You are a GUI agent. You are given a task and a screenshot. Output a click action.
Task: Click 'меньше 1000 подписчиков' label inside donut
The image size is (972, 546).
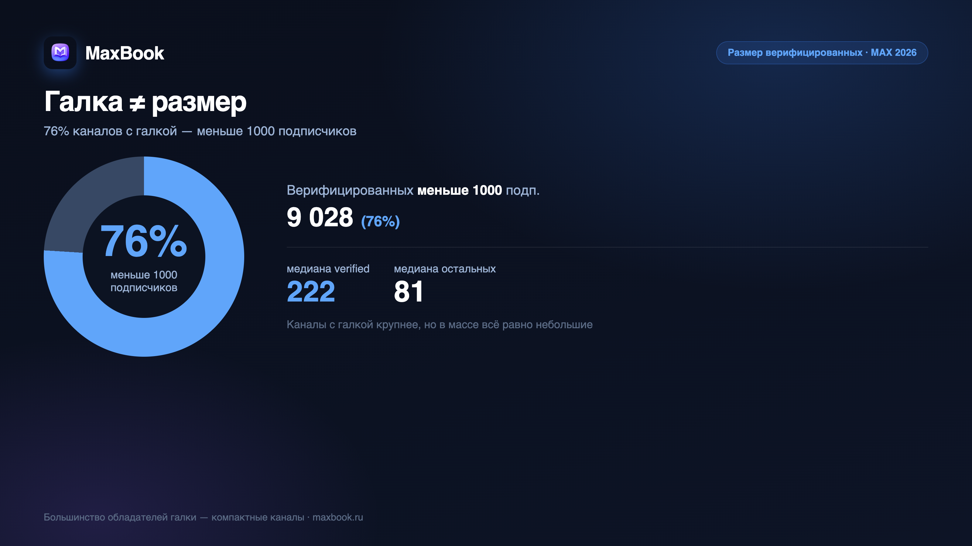coord(144,281)
